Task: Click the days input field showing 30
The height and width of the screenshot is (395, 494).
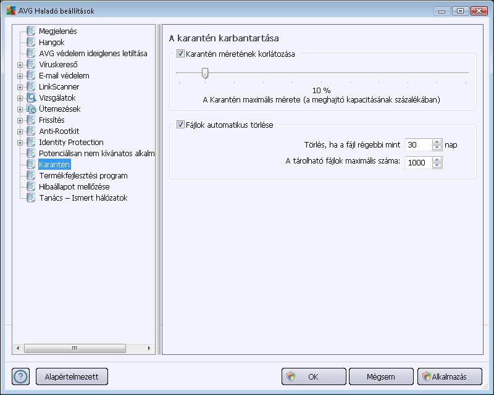Action: pos(419,144)
